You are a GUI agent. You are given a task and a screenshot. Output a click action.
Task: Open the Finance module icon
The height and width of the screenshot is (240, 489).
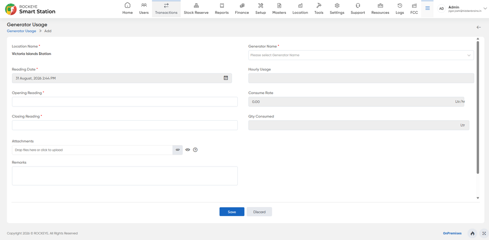coord(242,5)
